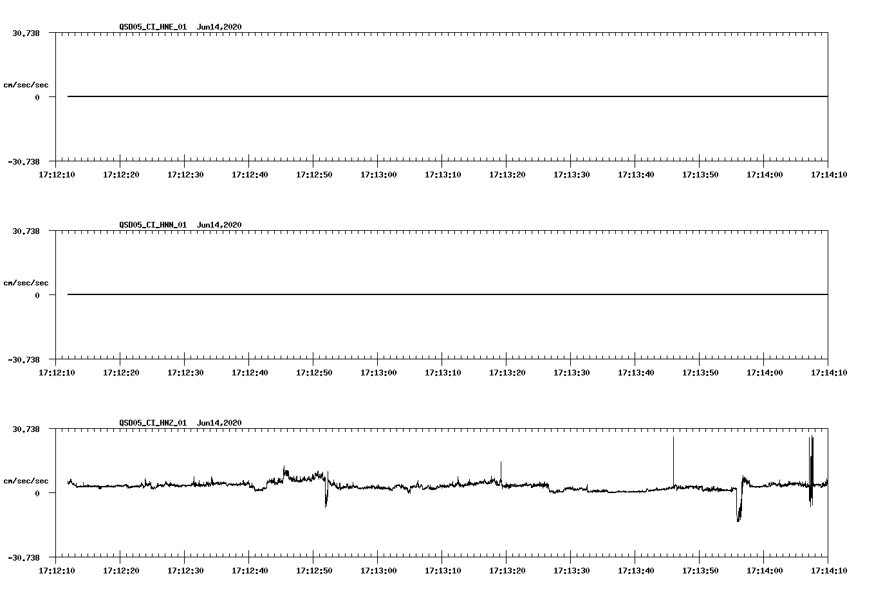Click the 0 axis label of the HNZ plot
Image resolution: width=874 pixels, height=594 pixels.
point(37,493)
